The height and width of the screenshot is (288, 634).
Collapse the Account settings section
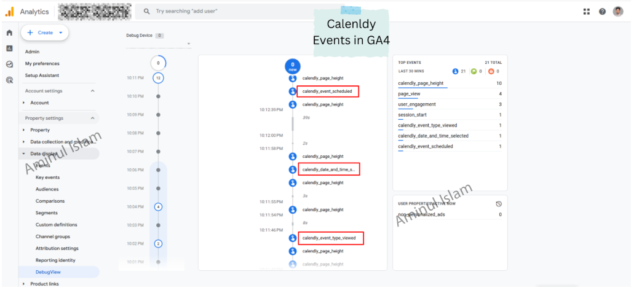(x=93, y=91)
